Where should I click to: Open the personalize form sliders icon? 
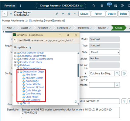(69, 14)
